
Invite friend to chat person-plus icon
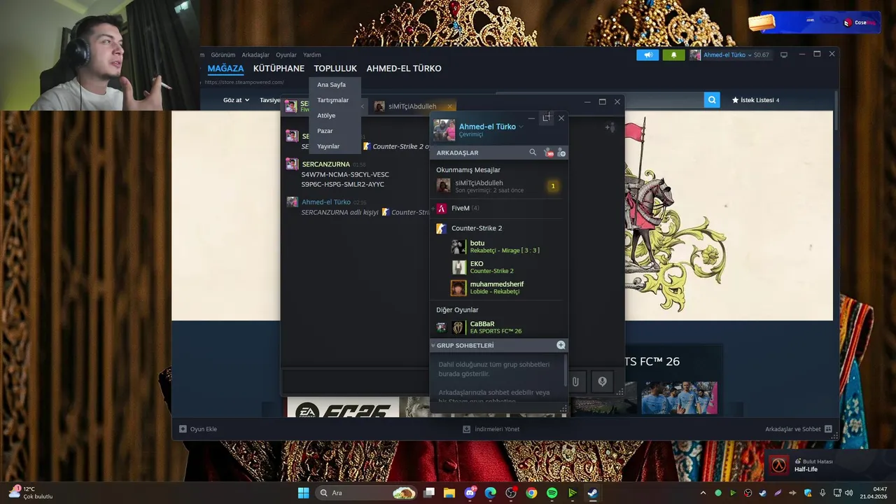point(610,127)
